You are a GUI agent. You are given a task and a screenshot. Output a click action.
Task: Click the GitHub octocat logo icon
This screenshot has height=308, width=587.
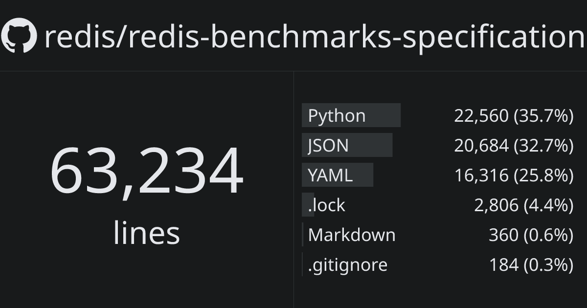pyautogui.click(x=19, y=35)
